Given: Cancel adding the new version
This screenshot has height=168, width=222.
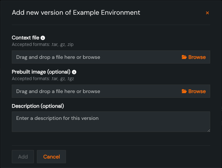Looking at the screenshot, I should (x=51, y=157).
